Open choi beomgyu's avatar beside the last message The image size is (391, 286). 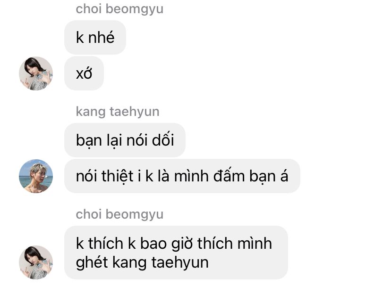(x=36, y=262)
